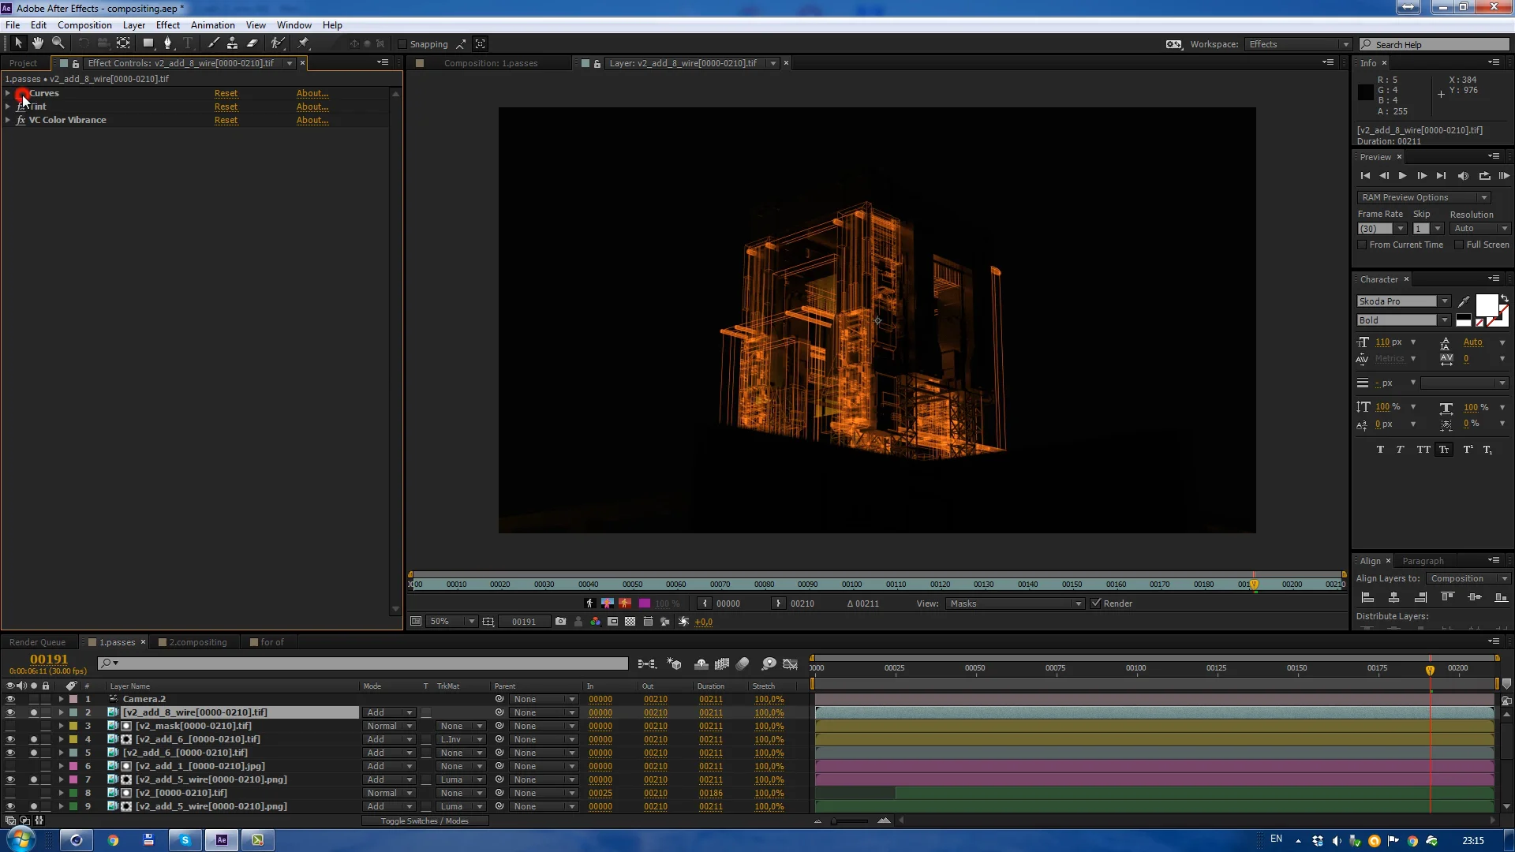
Task: Select the Rectangle shape tool
Action: [x=148, y=43]
